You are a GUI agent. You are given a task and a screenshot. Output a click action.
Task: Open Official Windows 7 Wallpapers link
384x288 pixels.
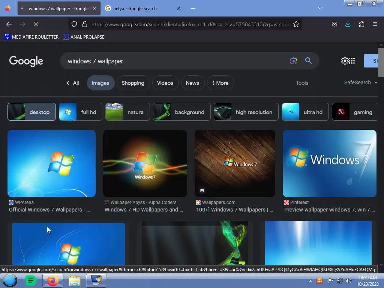[49, 210]
